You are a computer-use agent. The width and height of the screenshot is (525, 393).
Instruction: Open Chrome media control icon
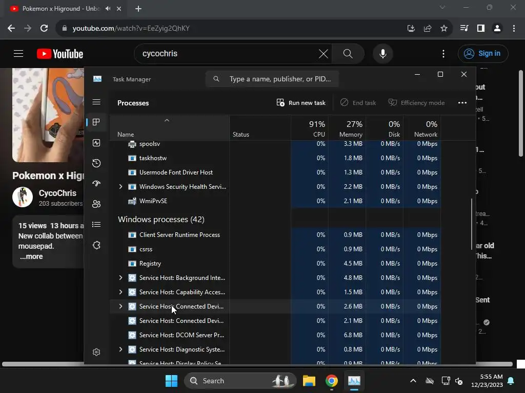pyautogui.click(x=464, y=29)
